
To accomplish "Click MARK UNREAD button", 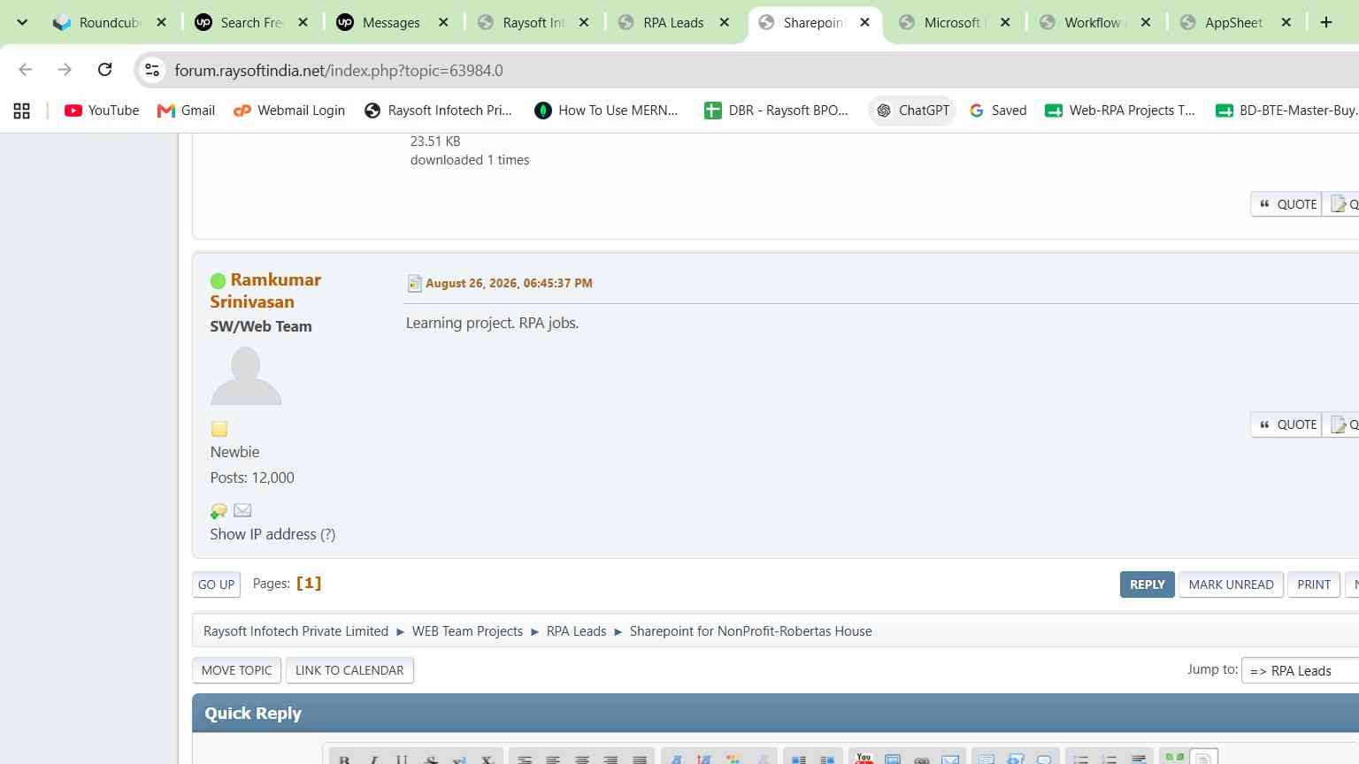I will point(1231,584).
